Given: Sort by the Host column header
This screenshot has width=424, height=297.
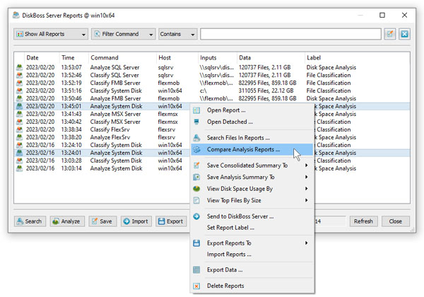Looking at the screenshot, I should click(x=177, y=57).
